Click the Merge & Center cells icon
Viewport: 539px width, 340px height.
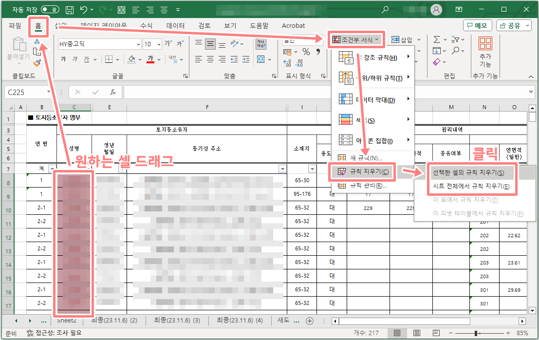pyautogui.click(x=260, y=59)
